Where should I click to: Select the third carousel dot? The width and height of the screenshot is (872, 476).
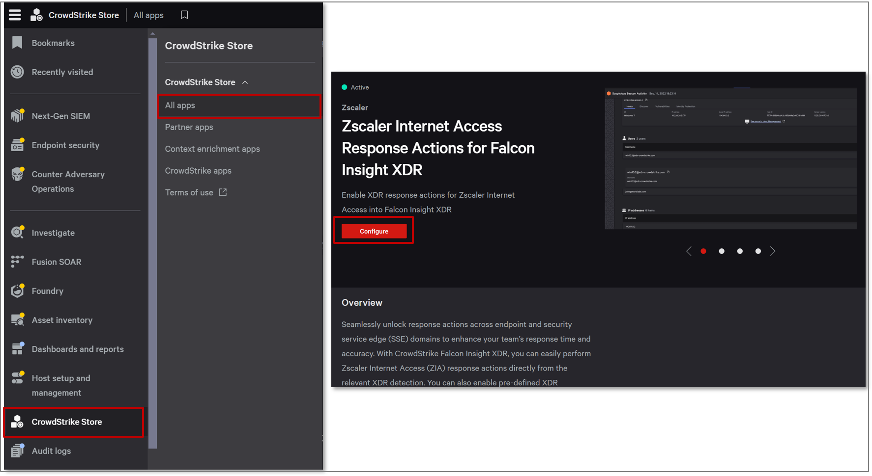(x=740, y=251)
